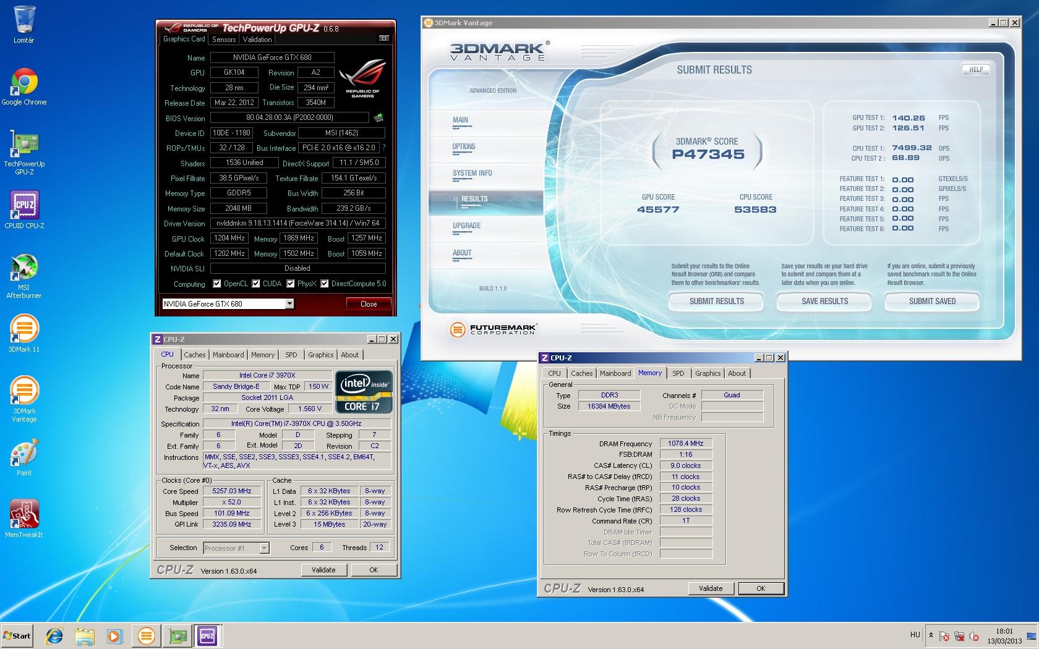Select SYSTEM INFO in the 3DMark sidebar
The width and height of the screenshot is (1039, 649).
472,173
